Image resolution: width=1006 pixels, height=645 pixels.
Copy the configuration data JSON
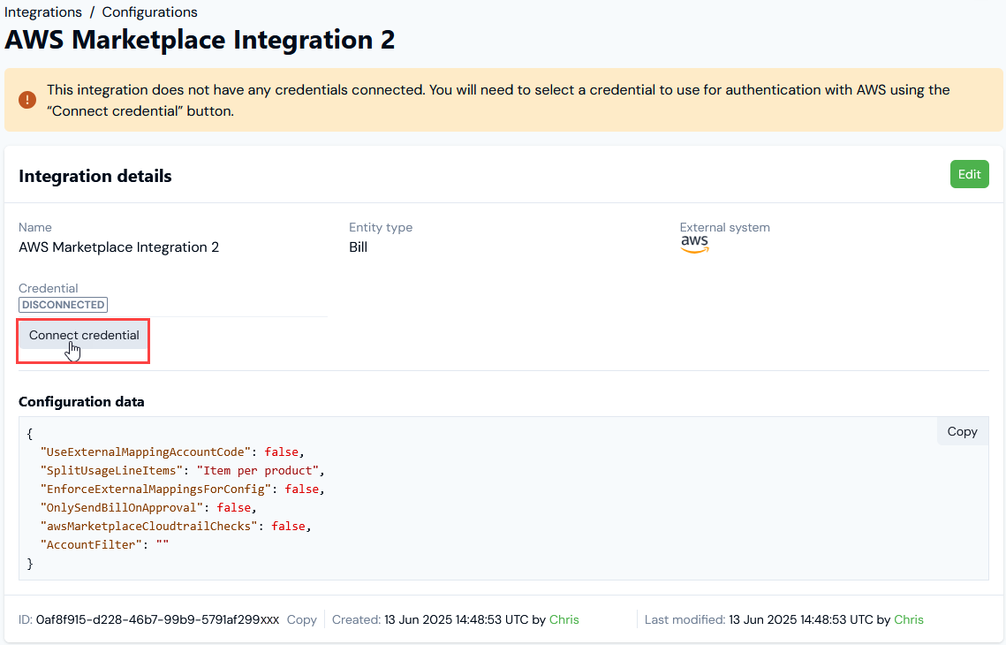(x=962, y=432)
